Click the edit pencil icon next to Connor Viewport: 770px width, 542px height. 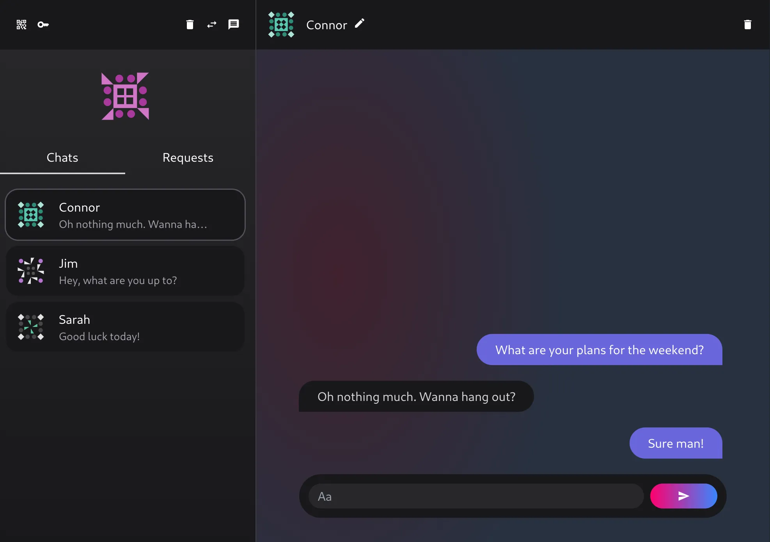tap(360, 24)
